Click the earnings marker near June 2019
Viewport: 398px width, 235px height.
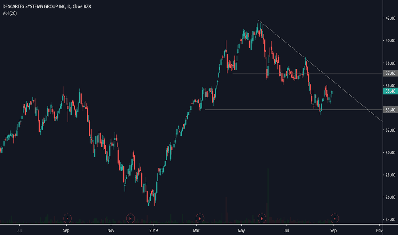coord(262,218)
